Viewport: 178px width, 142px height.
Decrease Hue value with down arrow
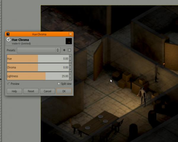pyautogui.click(x=70, y=60)
